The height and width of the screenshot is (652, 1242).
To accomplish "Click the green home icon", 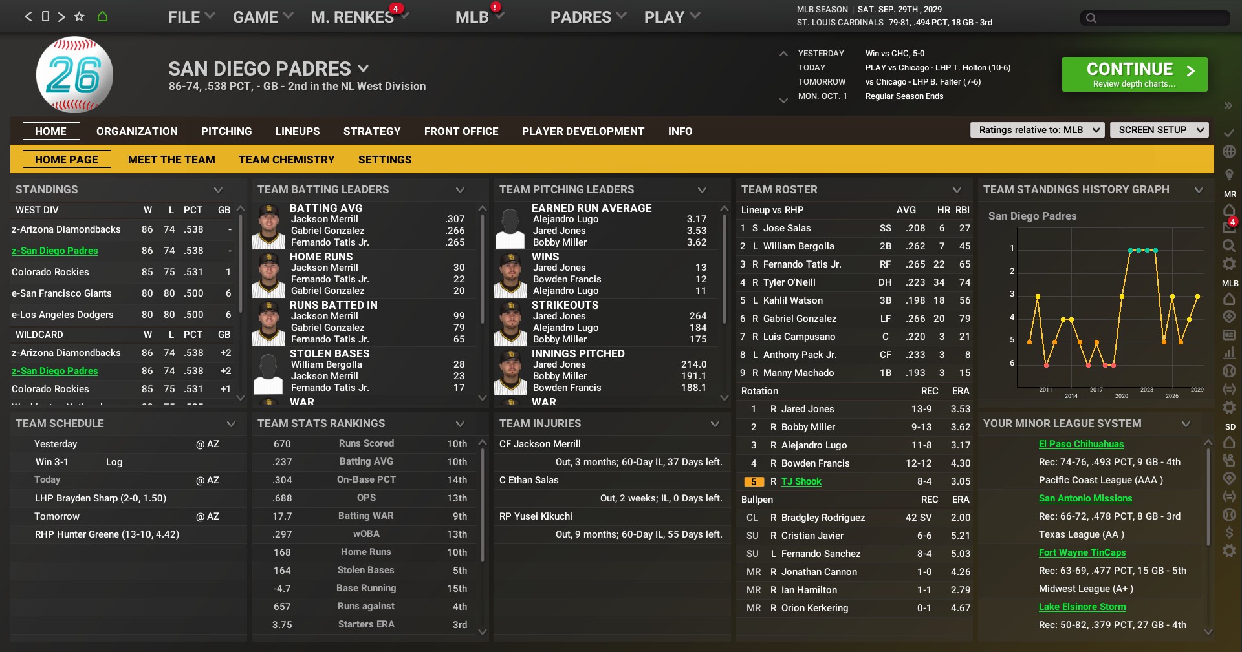I will pos(102,17).
